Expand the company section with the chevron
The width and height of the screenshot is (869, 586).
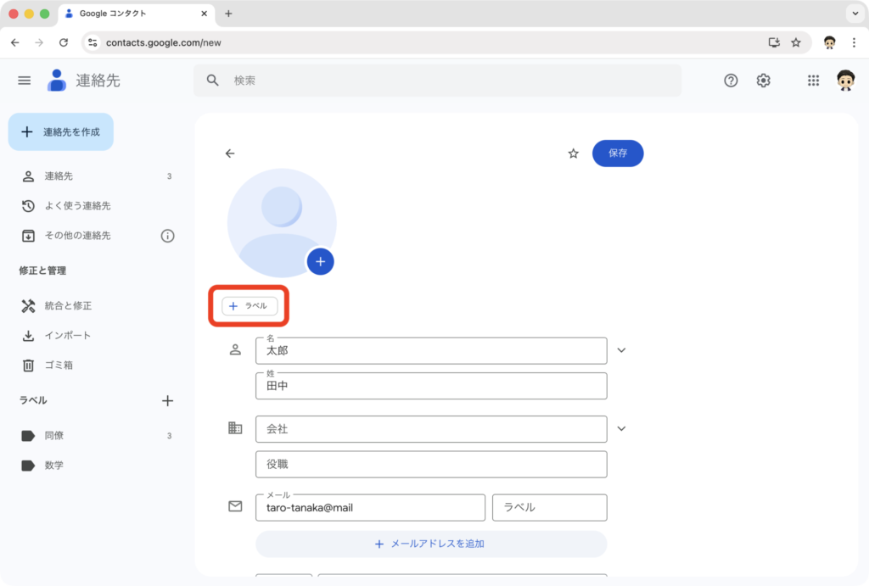621,429
